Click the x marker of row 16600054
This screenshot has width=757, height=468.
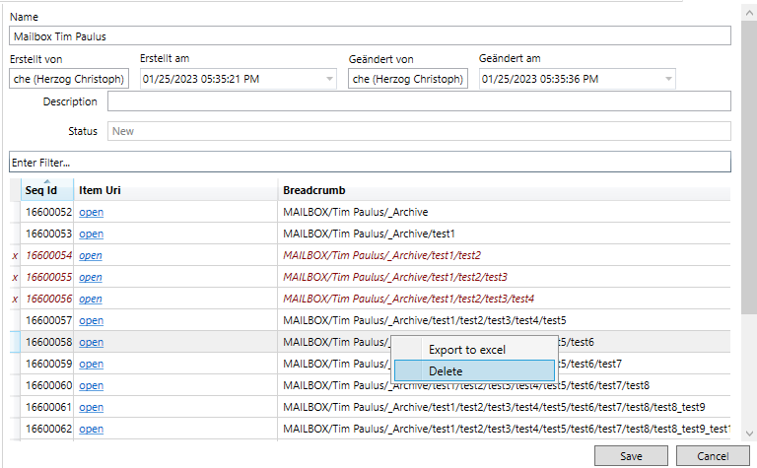[x=15, y=256]
